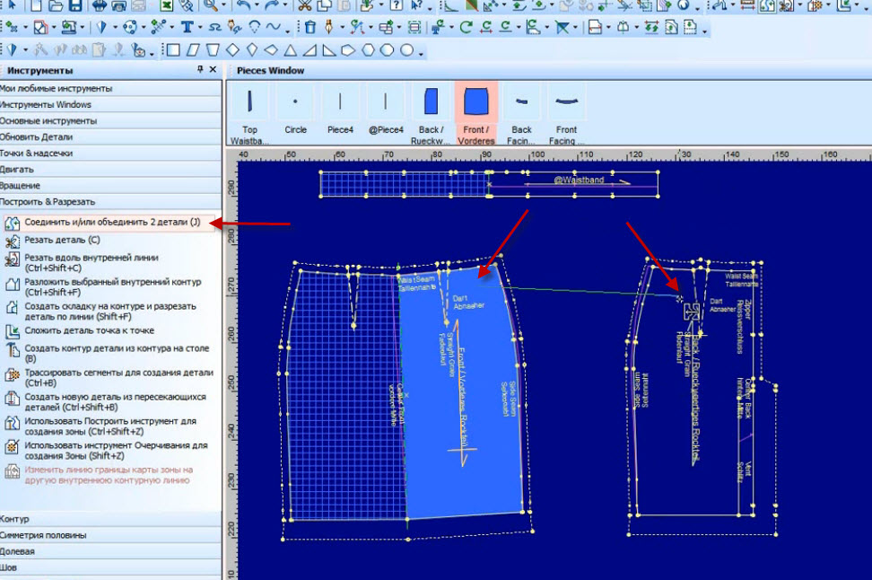The width and height of the screenshot is (872, 580).
Task: Select the circle shape tool
Action: coord(407,50)
